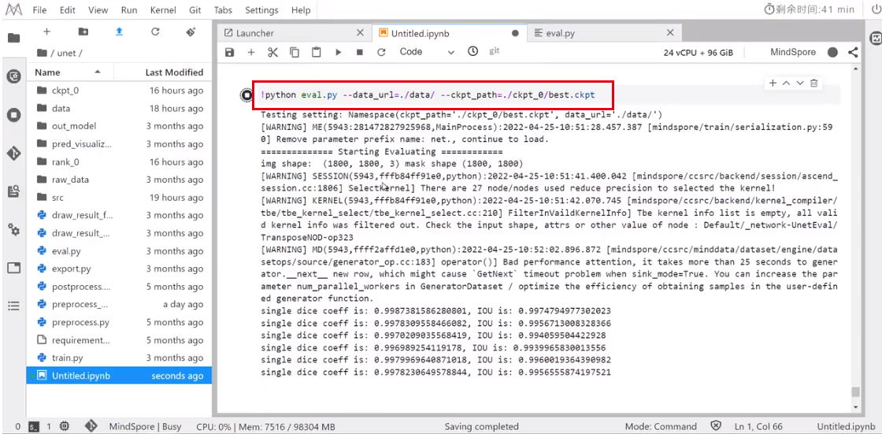This screenshot has height=434, width=882.
Task: Click the new launcher plus icon
Action: click(46, 32)
